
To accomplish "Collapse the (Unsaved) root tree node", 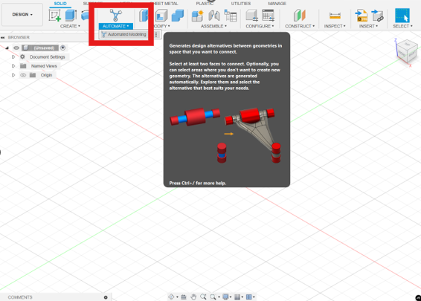I will tap(7, 48).
